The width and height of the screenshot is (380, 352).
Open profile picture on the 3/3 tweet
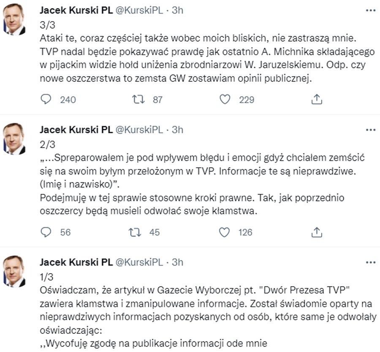(x=14, y=21)
